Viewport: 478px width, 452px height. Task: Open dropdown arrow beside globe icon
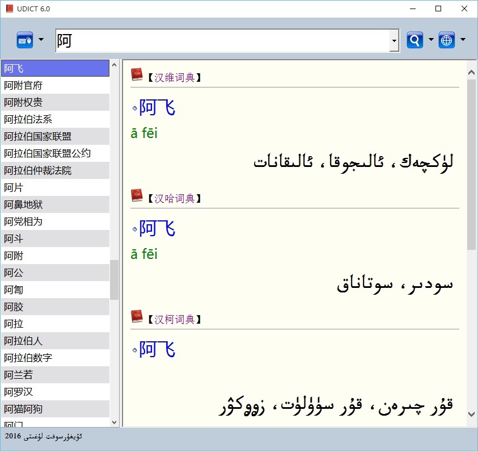click(463, 40)
